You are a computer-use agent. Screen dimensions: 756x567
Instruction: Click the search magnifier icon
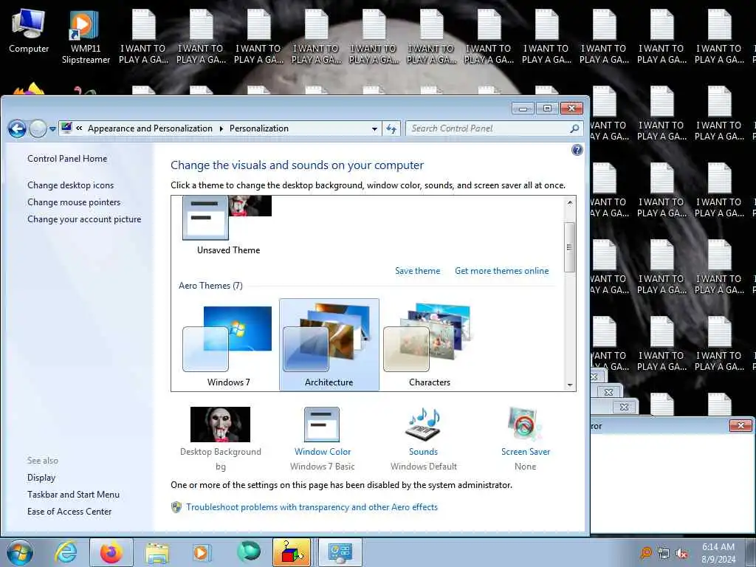(x=574, y=128)
